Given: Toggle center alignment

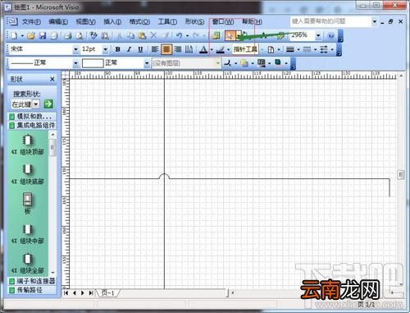Looking at the screenshot, I should pyautogui.click(x=166, y=49).
